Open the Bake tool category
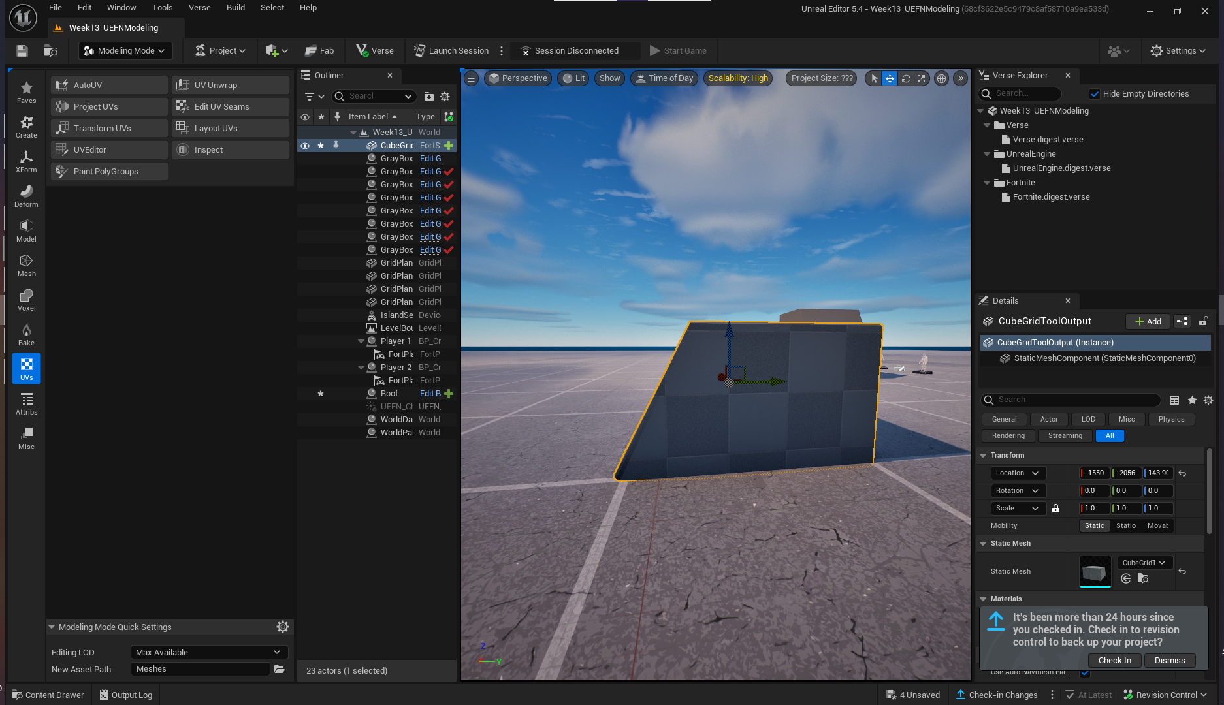1224x705 pixels. (x=26, y=334)
